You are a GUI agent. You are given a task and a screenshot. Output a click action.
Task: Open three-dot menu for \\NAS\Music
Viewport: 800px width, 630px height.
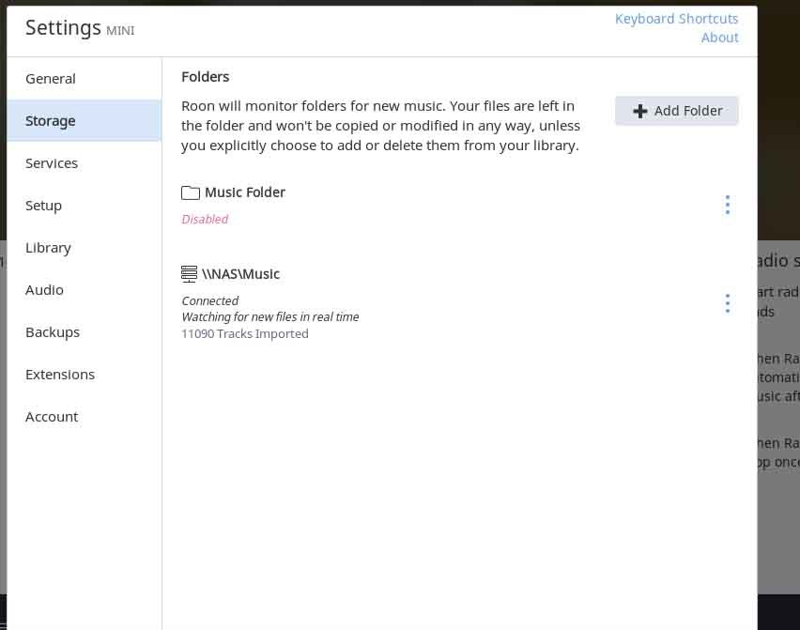pos(728,303)
